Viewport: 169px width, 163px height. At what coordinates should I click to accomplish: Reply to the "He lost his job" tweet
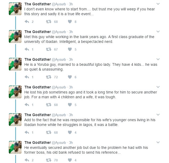(27, 105)
